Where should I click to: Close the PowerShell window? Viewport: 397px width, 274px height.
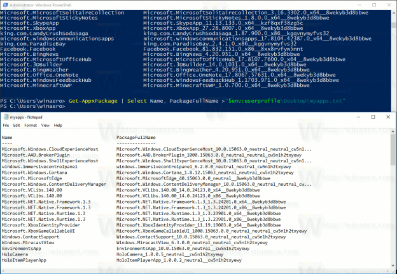[x=388, y=4]
